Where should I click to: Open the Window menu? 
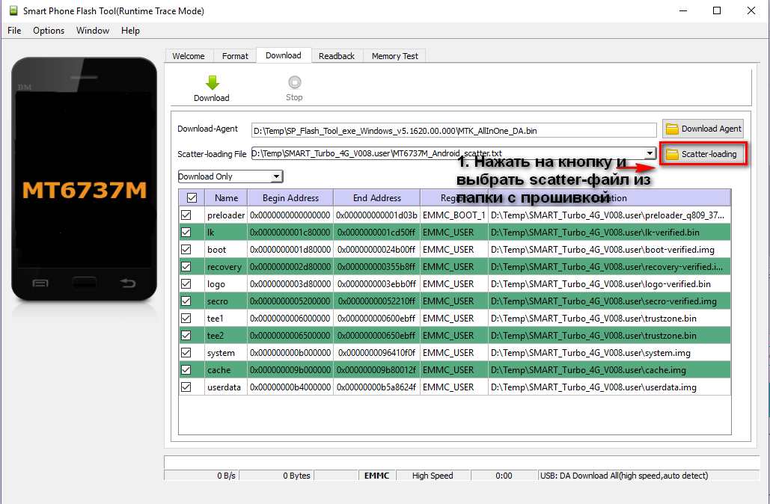pos(92,31)
